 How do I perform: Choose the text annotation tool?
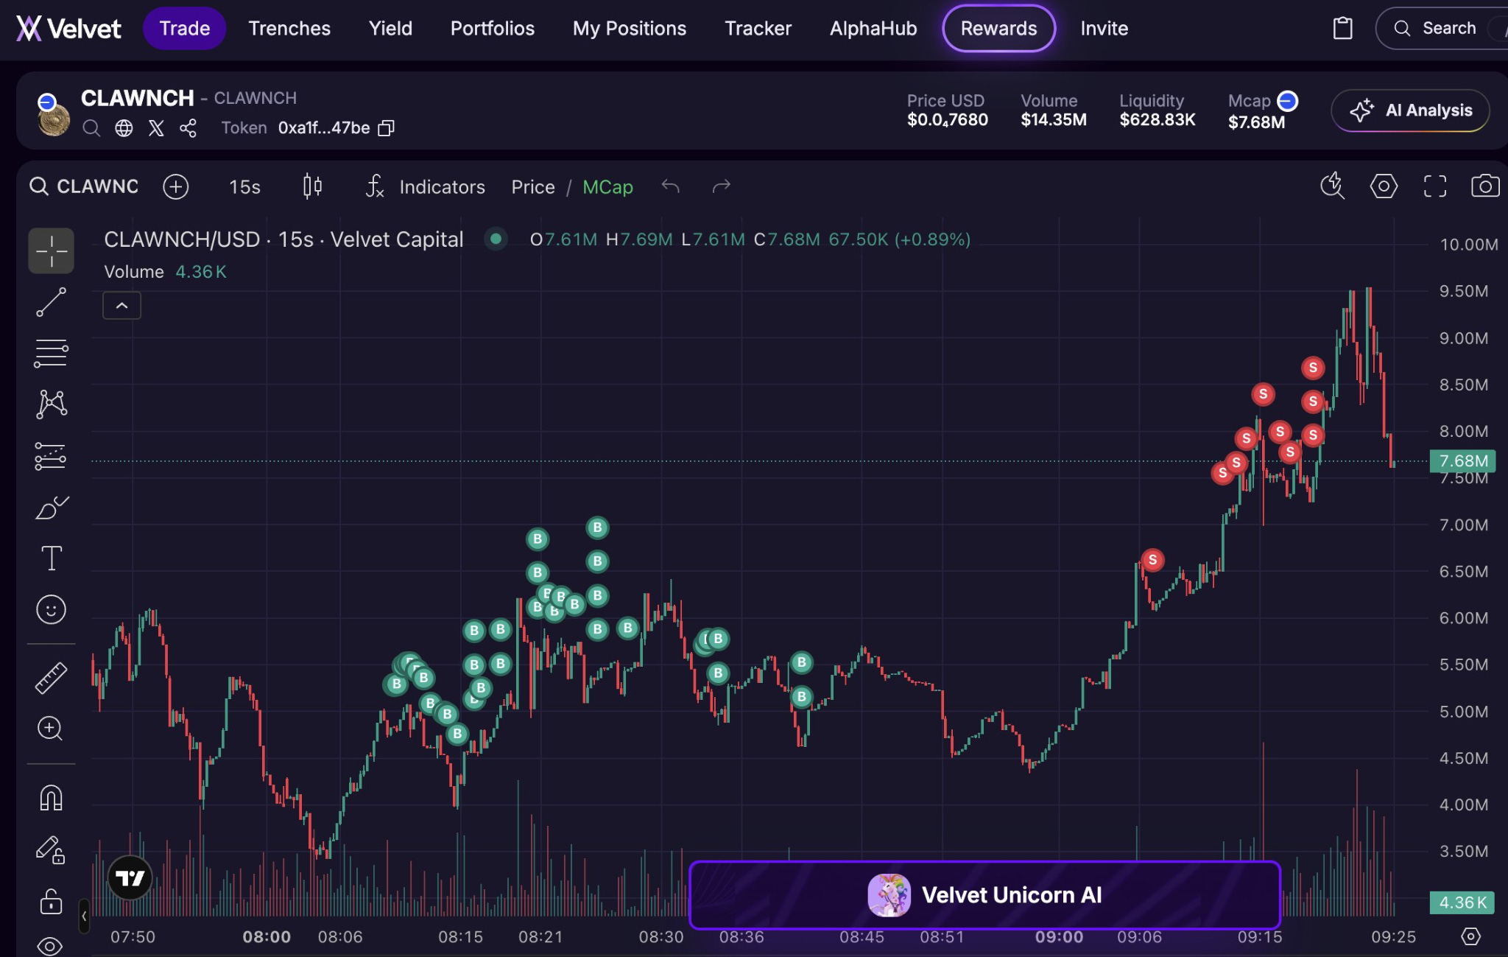(x=51, y=558)
